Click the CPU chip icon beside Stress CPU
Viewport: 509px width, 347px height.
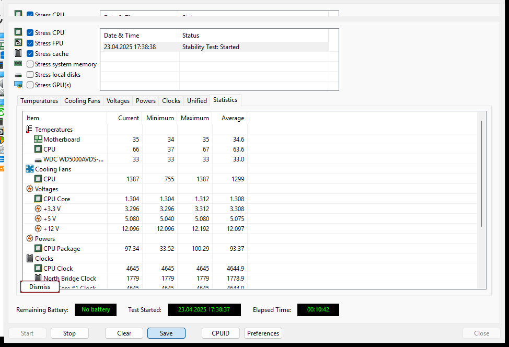(x=18, y=32)
